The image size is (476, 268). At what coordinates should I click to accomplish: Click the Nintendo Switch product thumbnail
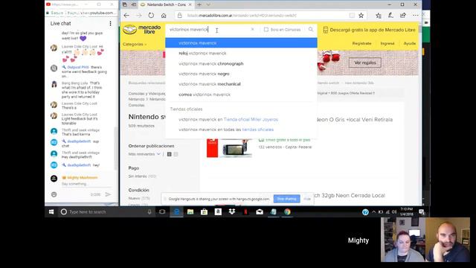[x=229, y=148]
